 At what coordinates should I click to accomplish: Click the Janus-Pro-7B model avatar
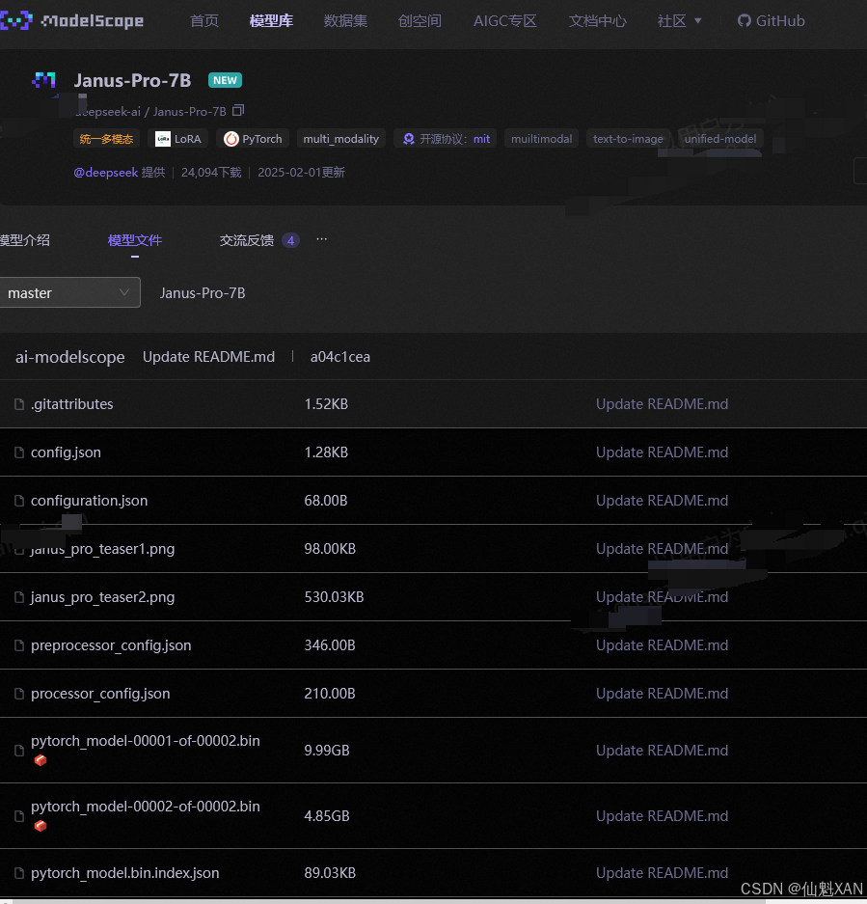point(44,81)
